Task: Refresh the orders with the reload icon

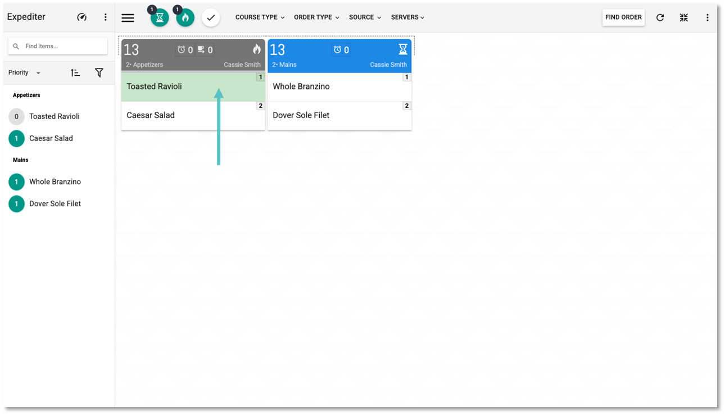Action: (x=660, y=18)
